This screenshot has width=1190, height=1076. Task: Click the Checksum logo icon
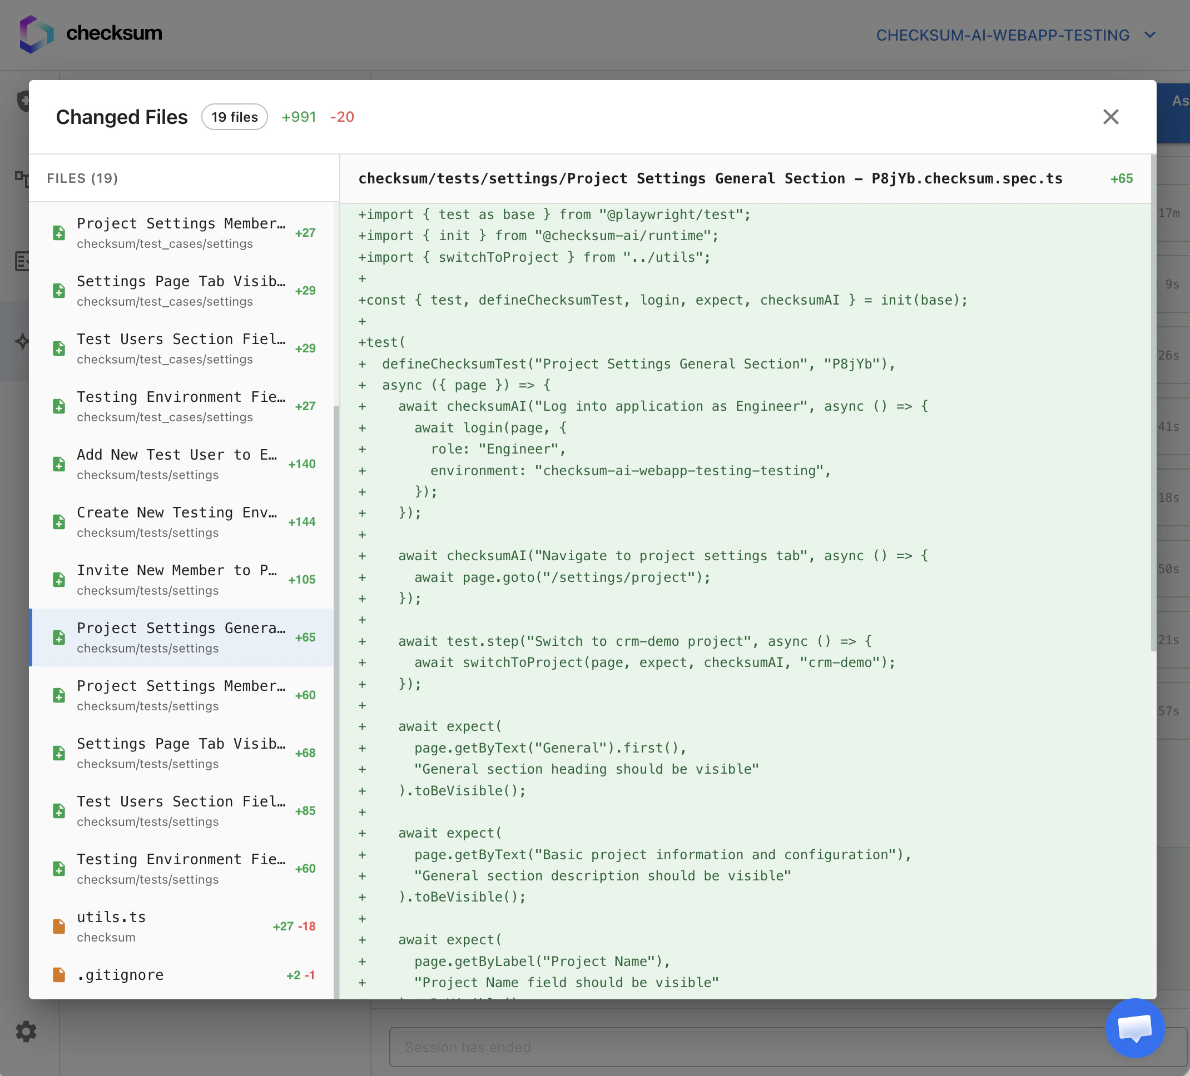pos(37,33)
